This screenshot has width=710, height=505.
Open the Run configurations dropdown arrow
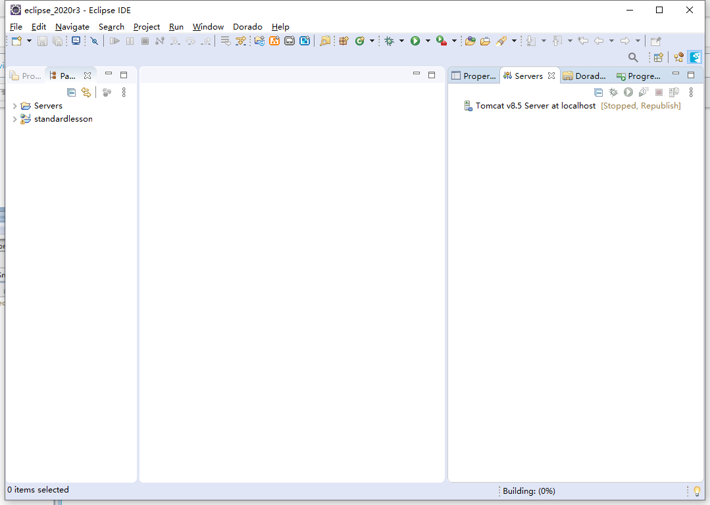(428, 41)
